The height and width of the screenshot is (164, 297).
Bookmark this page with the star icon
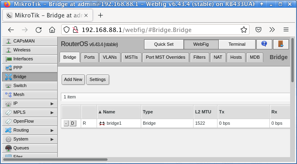click(244, 30)
